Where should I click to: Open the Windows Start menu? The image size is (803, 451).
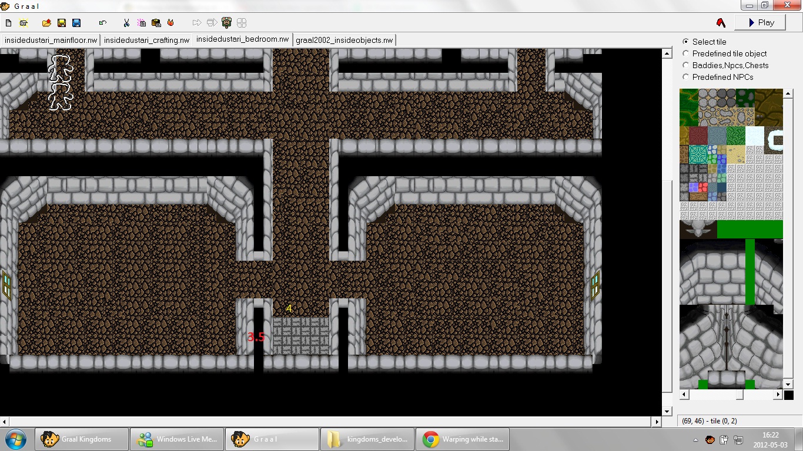[15, 439]
